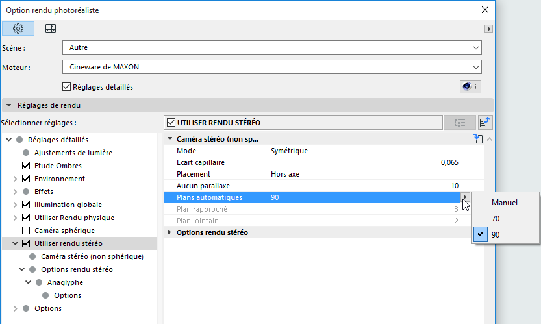The height and width of the screenshot is (324, 541).
Task: Select Effets tree item
Action: click(x=44, y=192)
